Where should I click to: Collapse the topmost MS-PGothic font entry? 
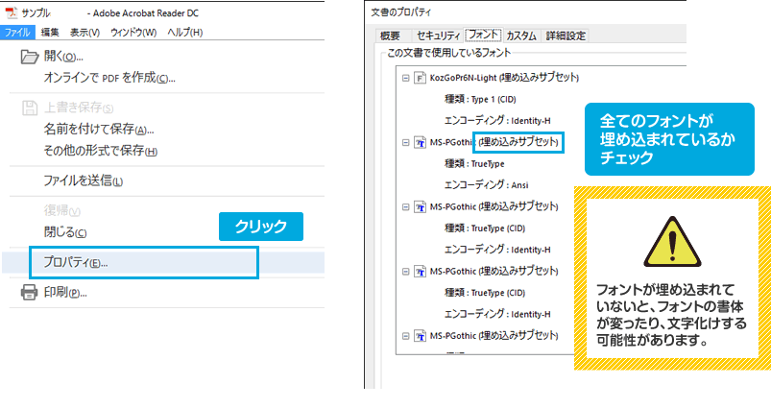coord(406,142)
